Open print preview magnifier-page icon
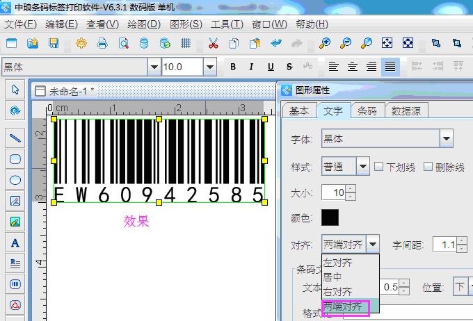This screenshot has width=473, height=321. click(123, 43)
